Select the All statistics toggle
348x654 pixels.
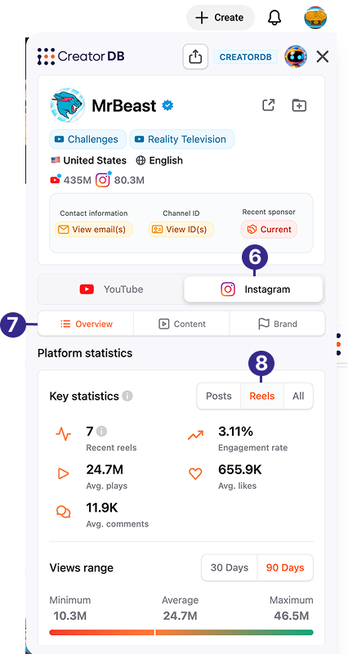[298, 396]
